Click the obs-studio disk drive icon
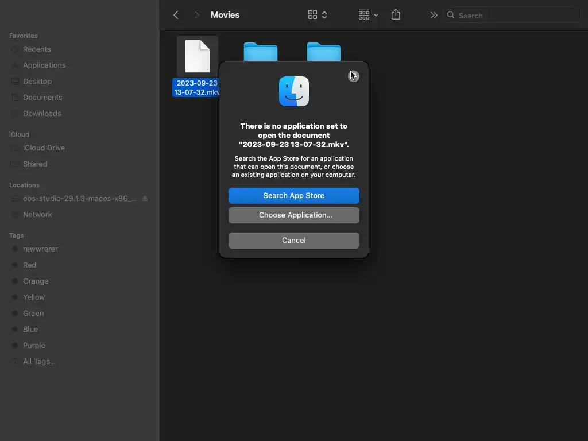The image size is (588, 441). coord(15,199)
